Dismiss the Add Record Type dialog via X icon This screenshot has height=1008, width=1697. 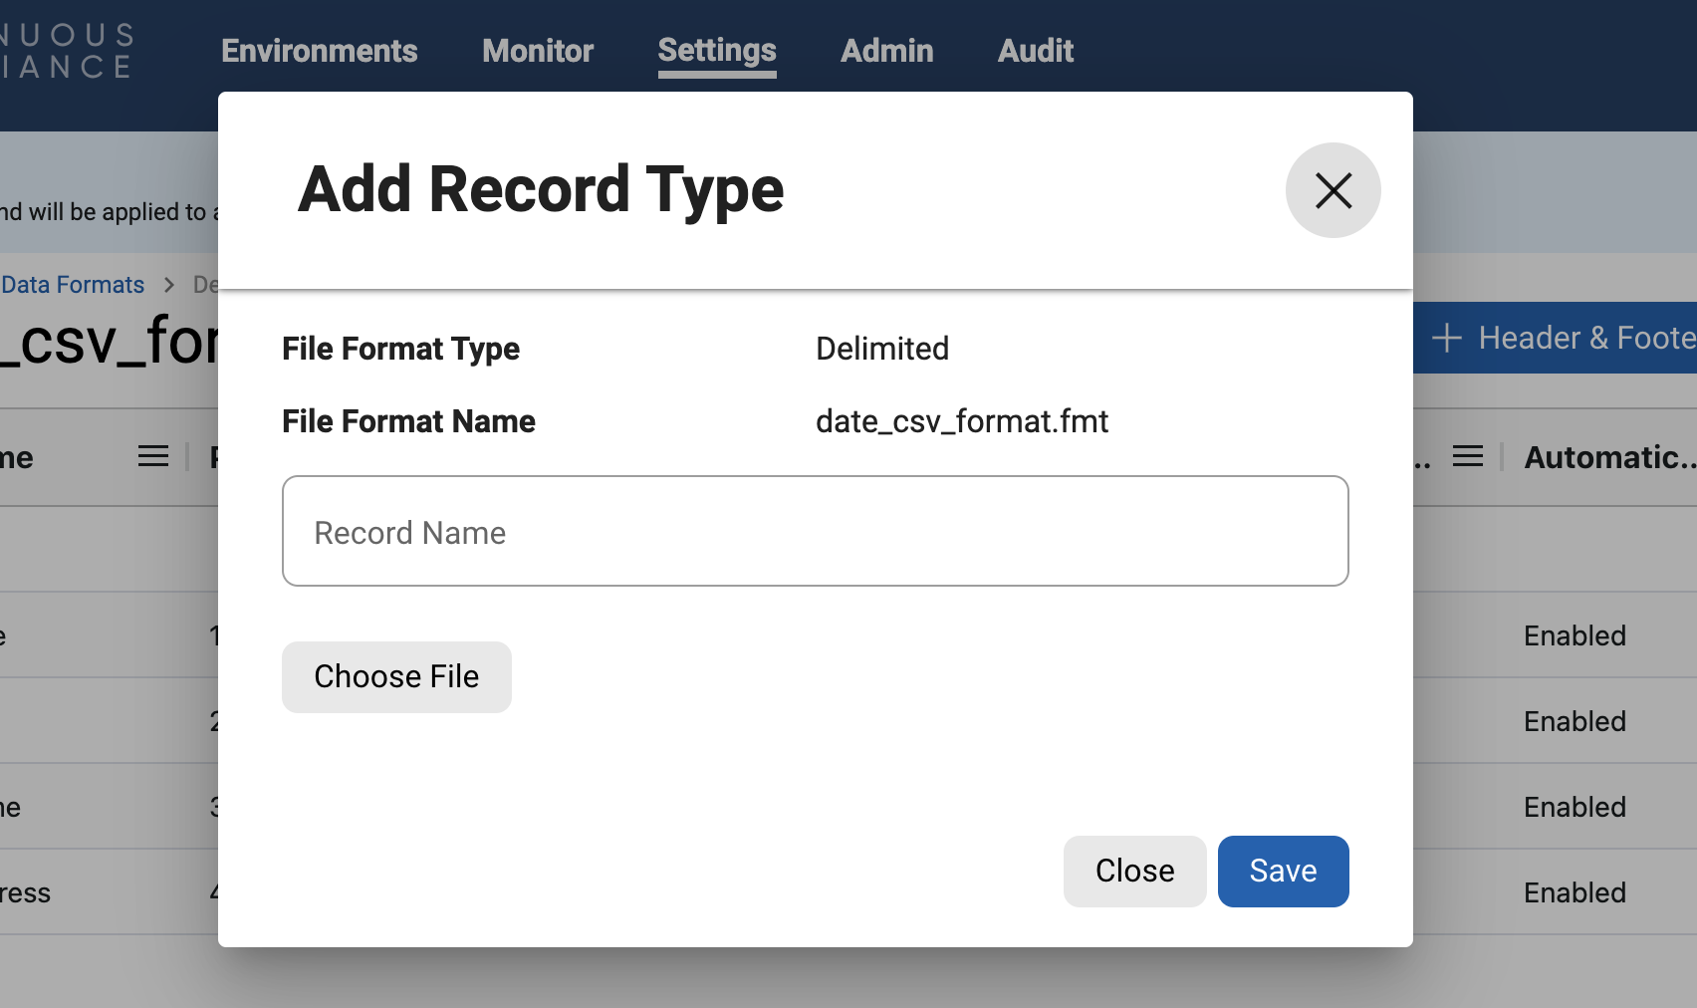click(1333, 190)
